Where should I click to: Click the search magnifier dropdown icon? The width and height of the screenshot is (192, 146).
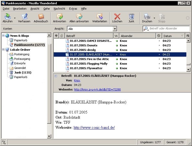click(x=146, y=29)
